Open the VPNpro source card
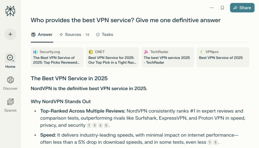 point(223,57)
